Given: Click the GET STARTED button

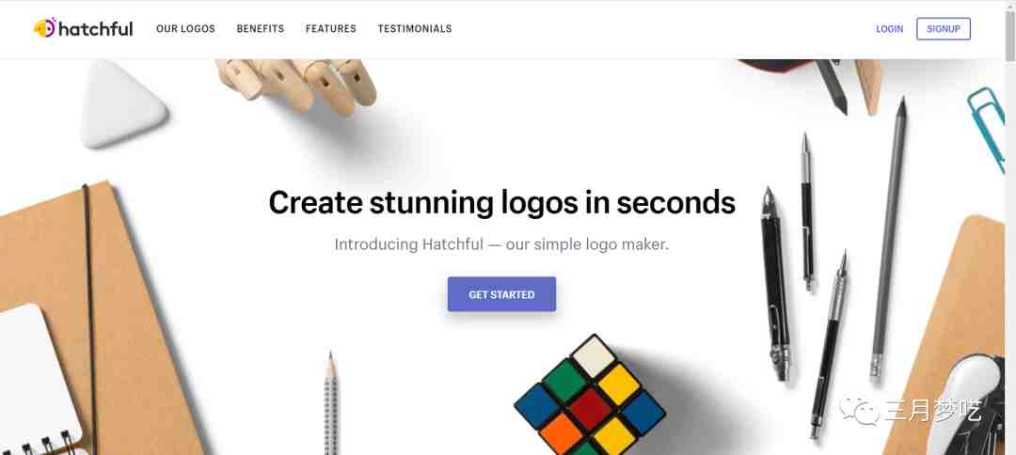Looking at the screenshot, I should (x=501, y=294).
